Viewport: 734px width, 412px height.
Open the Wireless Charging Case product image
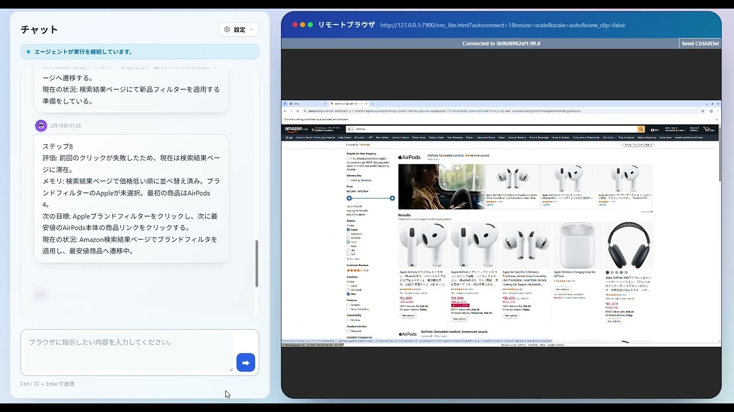[577, 245]
